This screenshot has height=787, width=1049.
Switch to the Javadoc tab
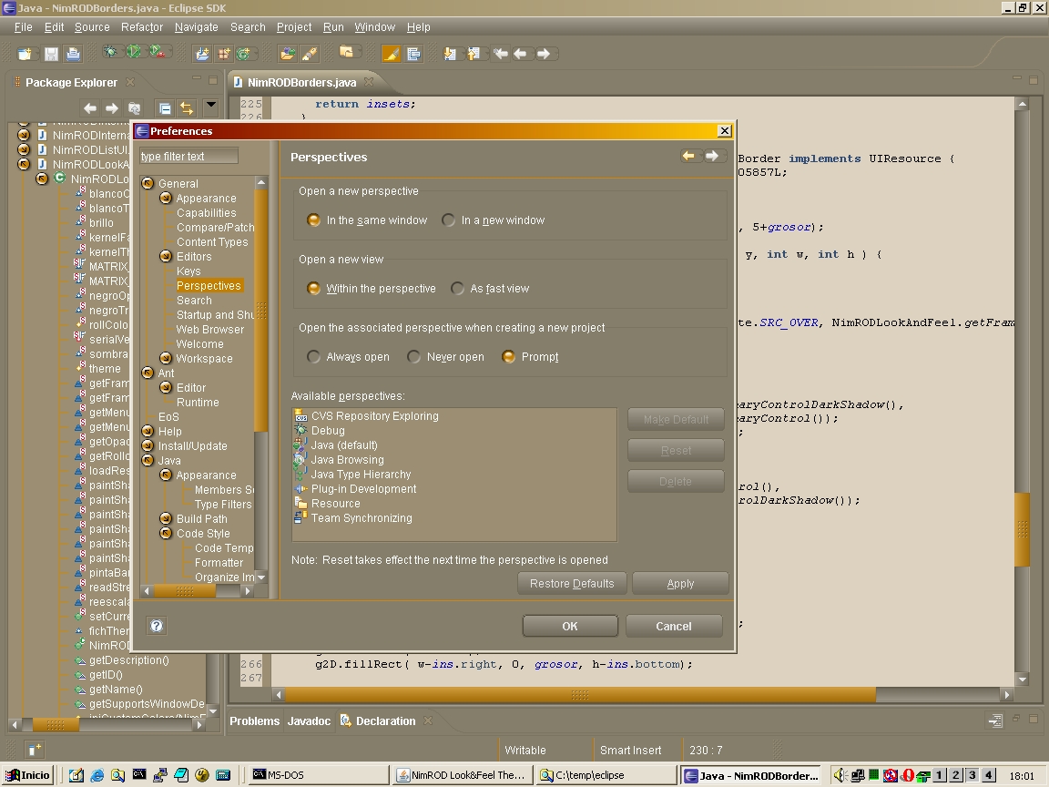tap(309, 721)
